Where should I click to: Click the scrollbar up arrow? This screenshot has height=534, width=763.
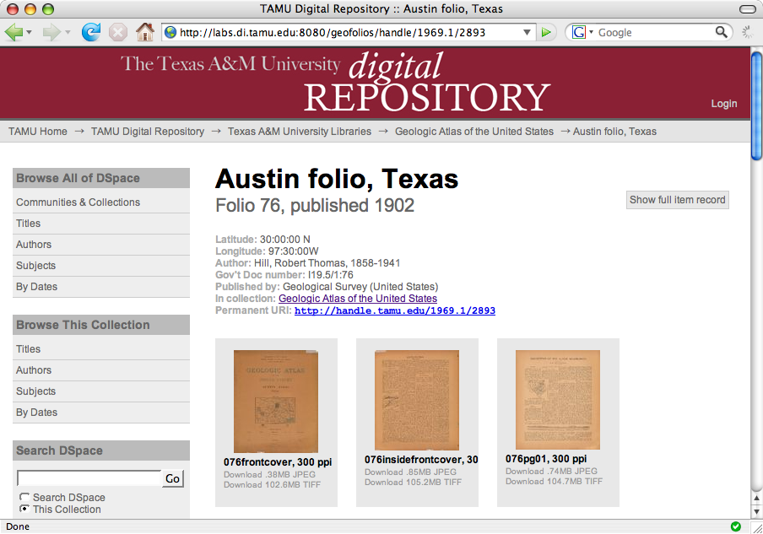click(757, 498)
